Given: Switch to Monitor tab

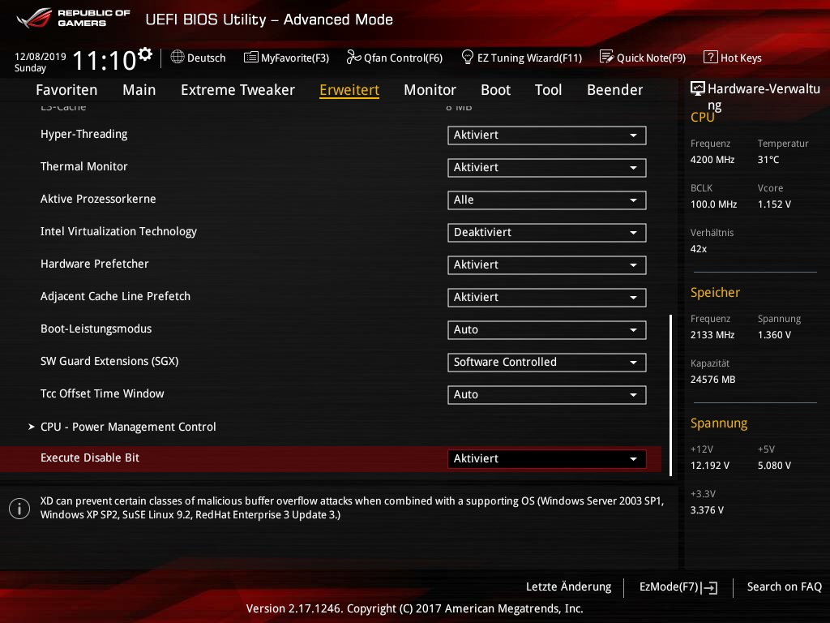Looking at the screenshot, I should pyautogui.click(x=430, y=89).
